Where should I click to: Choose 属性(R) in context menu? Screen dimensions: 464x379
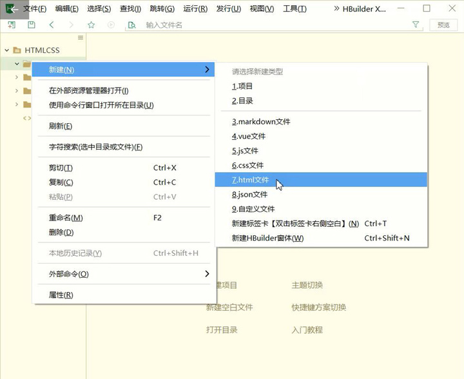(123, 295)
